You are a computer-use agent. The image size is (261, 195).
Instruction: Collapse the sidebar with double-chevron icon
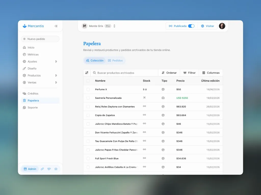pos(56,26)
